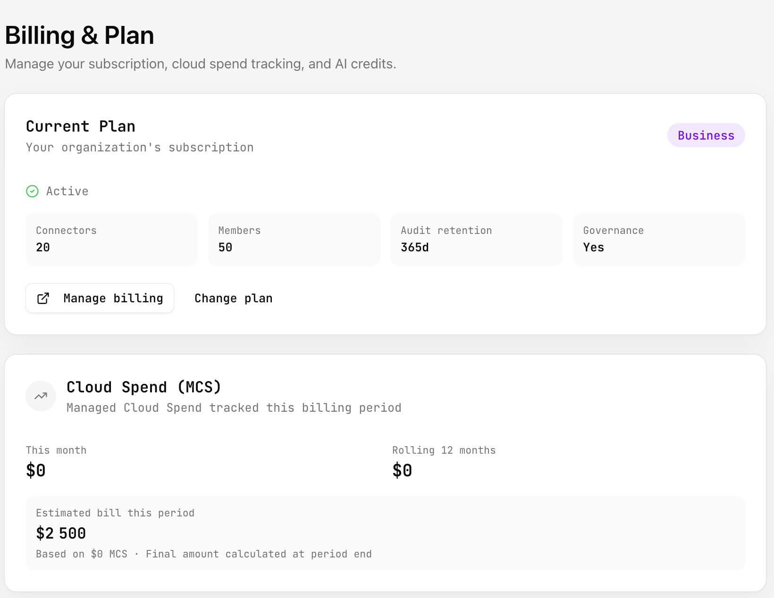The width and height of the screenshot is (774, 598).
Task: Click the arrow glyph inside the Manage billing button
Action: [43, 298]
